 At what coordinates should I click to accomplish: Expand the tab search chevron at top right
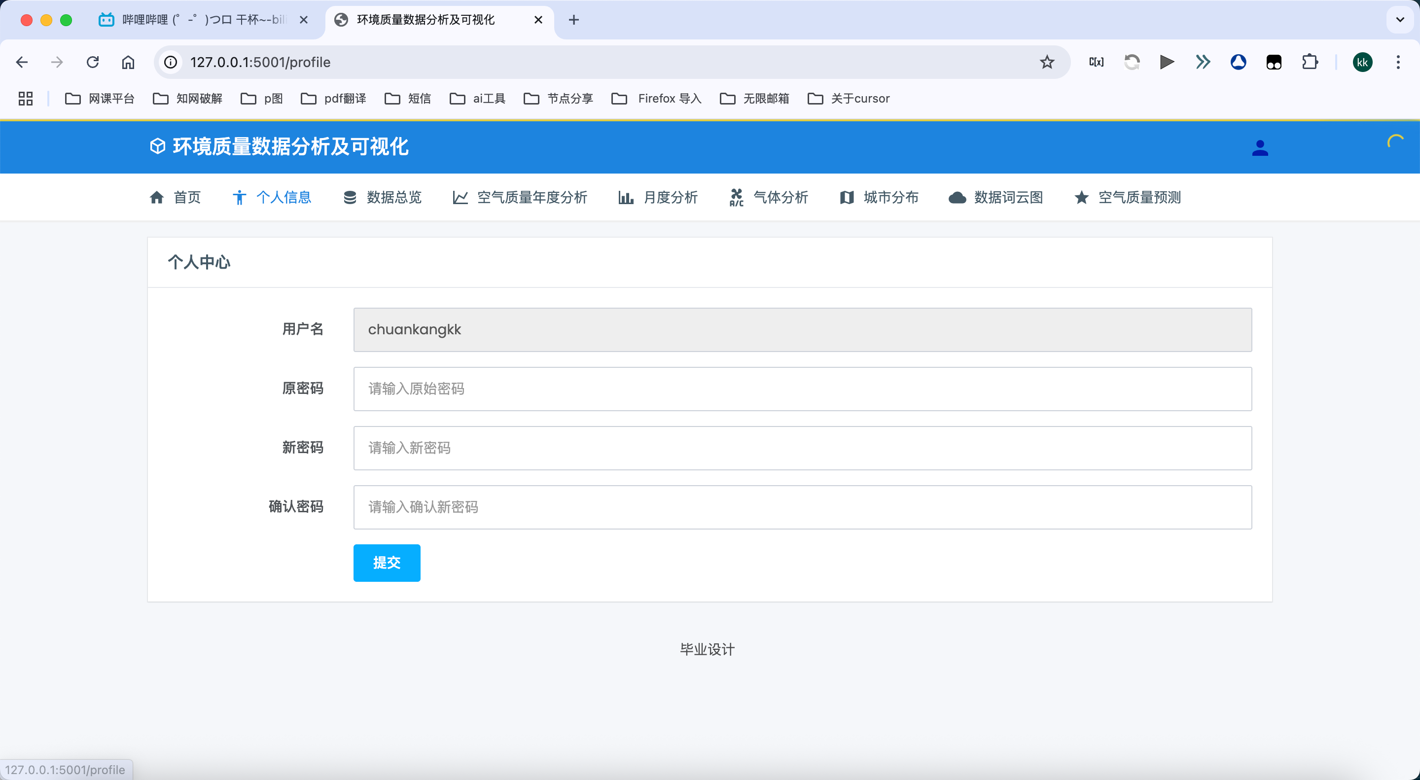[x=1400, y=20]
